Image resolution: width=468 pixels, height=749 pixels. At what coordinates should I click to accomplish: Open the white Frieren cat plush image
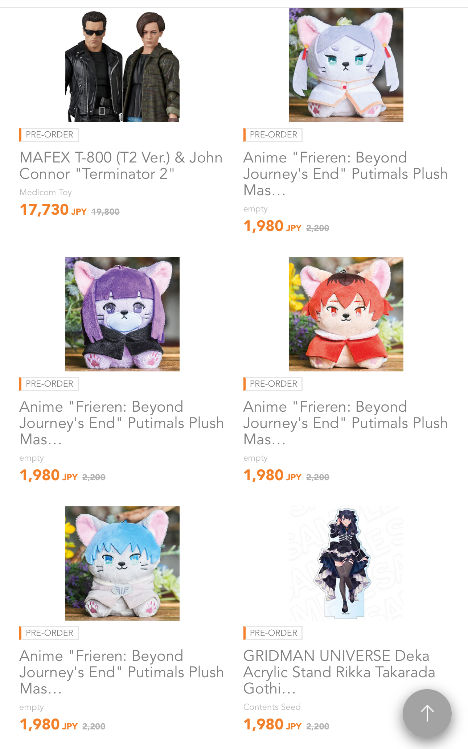point(346,65)
